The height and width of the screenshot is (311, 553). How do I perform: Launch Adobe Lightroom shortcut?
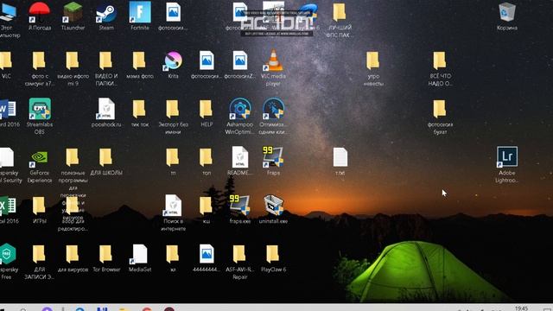[507, 157]
